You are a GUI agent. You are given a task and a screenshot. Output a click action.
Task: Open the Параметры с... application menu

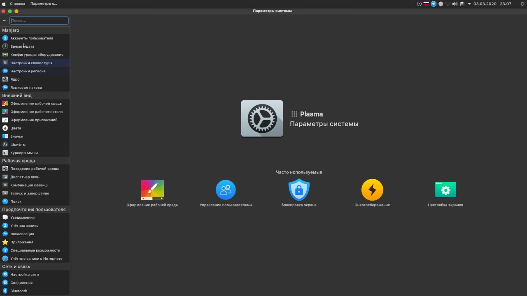click(44, 4)
